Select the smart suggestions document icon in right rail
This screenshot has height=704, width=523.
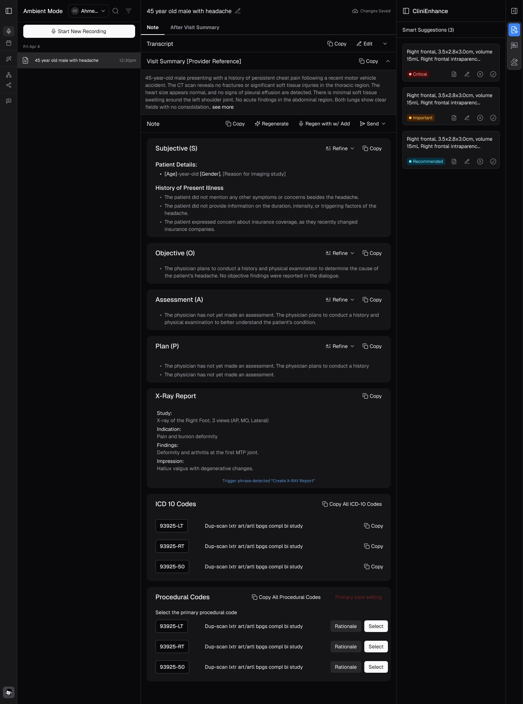[514, 30]
